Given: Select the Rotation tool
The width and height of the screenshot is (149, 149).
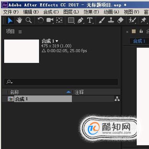Looking at the screenshot, I should coord(40,20).
